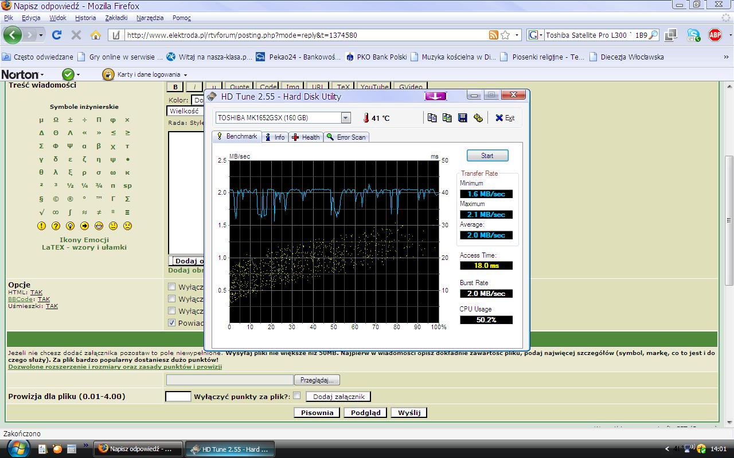Click the Skype toolbar icon in Firefox
The image size is (734, 458).
click(693, 35)
